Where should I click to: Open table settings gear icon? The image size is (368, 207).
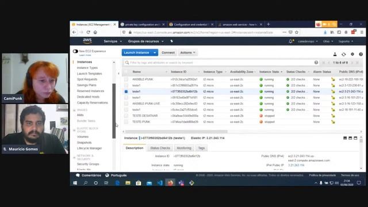pyautogui.click(x=352, y=54)
